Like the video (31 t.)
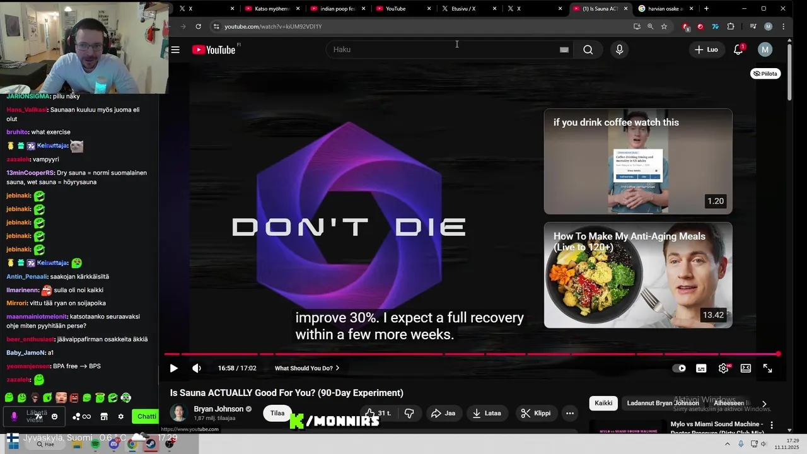Screen dimensions: 807x454 378,414
